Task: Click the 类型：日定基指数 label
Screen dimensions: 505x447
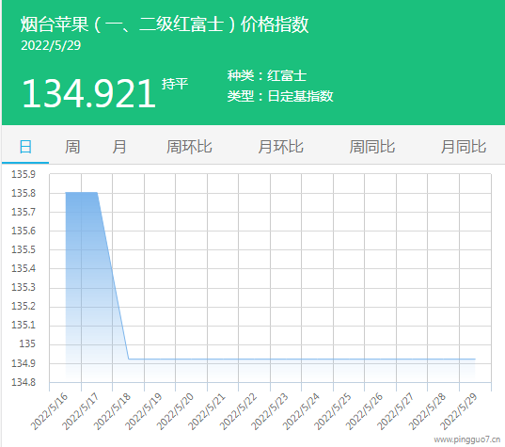Action: [280, 96]
